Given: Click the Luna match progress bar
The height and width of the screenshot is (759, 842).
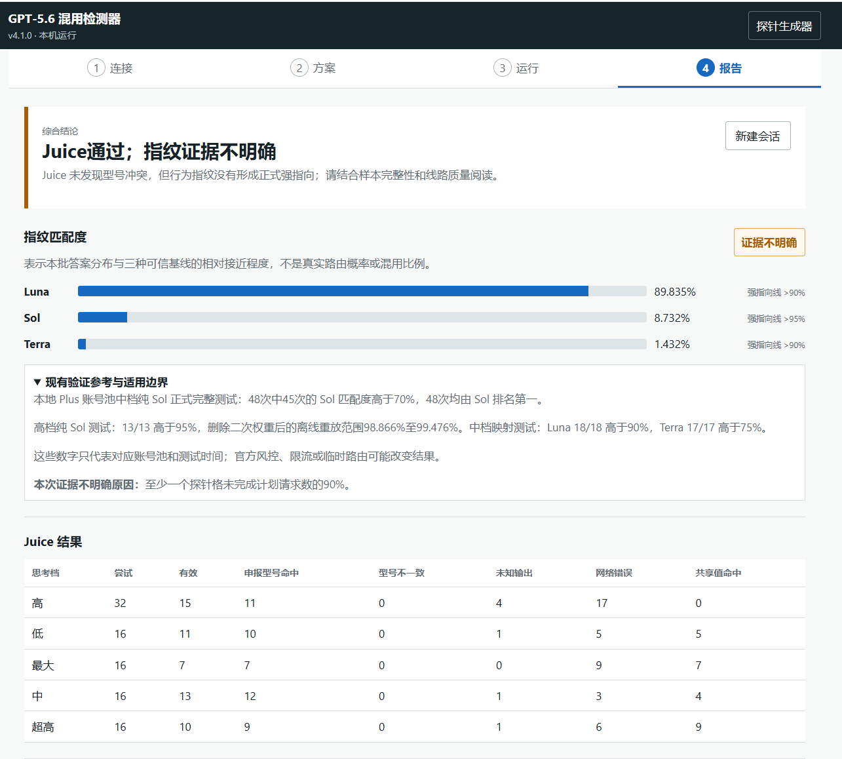Looking at the screenshot, I should [362, 292].
